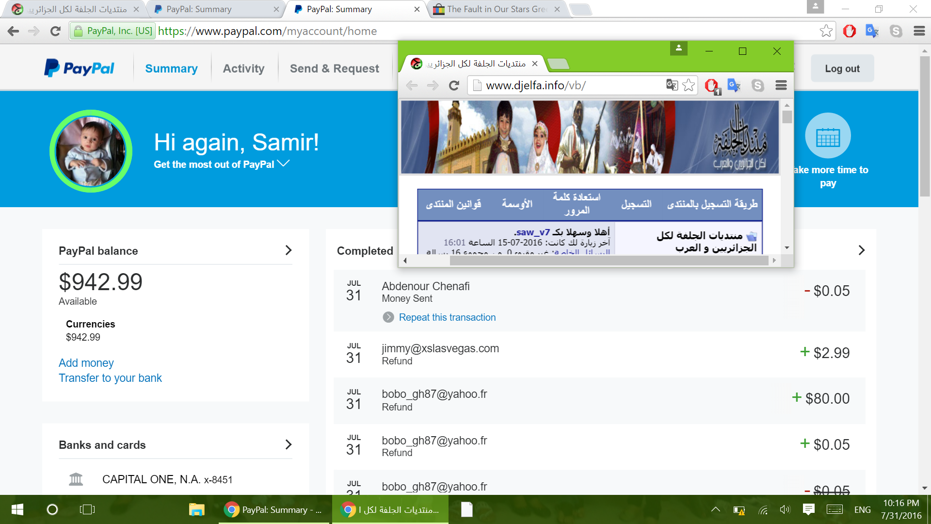Image resolution: width=931 pixels, height=524 pixels.
Task: Open Task View on taskbar
Action: (87, 509)
